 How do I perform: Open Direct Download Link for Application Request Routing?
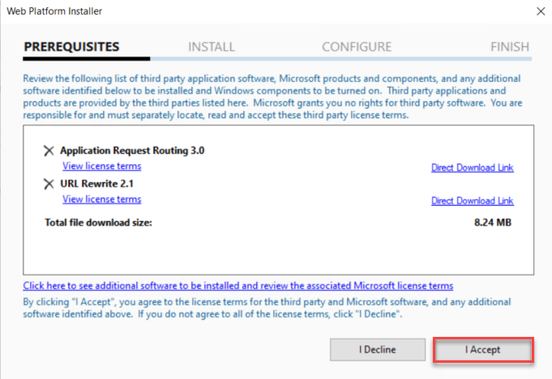(472, 168)
